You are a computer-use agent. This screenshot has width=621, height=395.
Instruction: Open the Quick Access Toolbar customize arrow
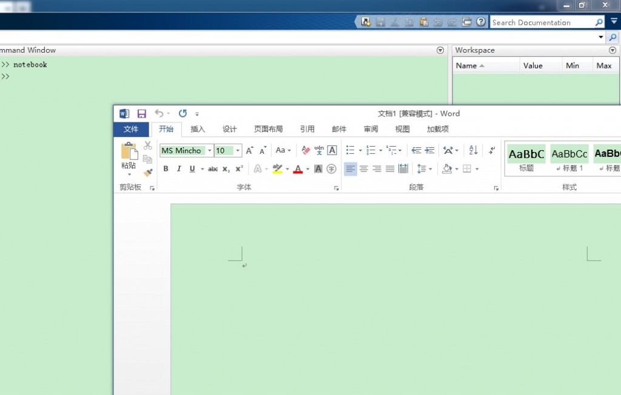(x=197, y=114)
